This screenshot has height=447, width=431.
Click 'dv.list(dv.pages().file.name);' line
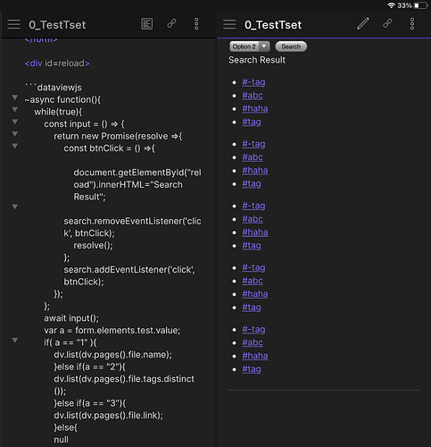(113, 355)
